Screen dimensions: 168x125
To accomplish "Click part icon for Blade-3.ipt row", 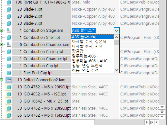I will (x=9, y=23).
